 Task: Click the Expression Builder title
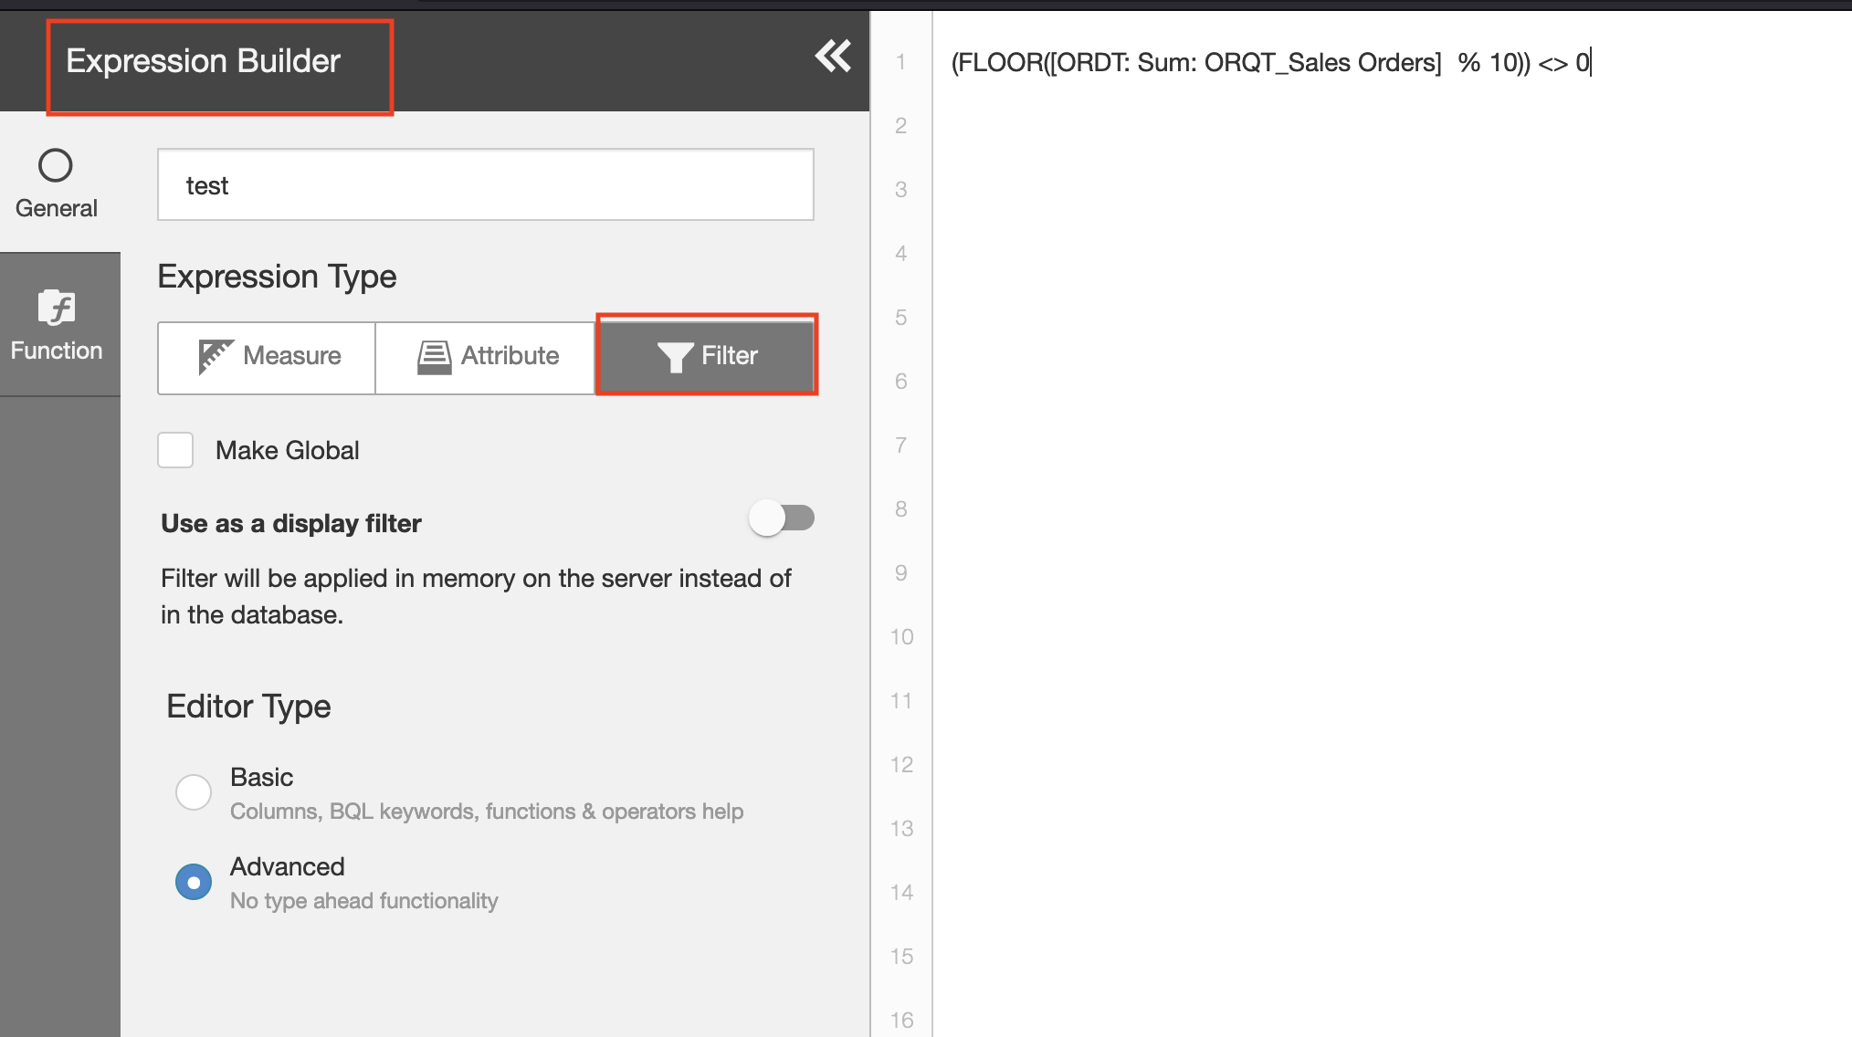click(203, 61)
